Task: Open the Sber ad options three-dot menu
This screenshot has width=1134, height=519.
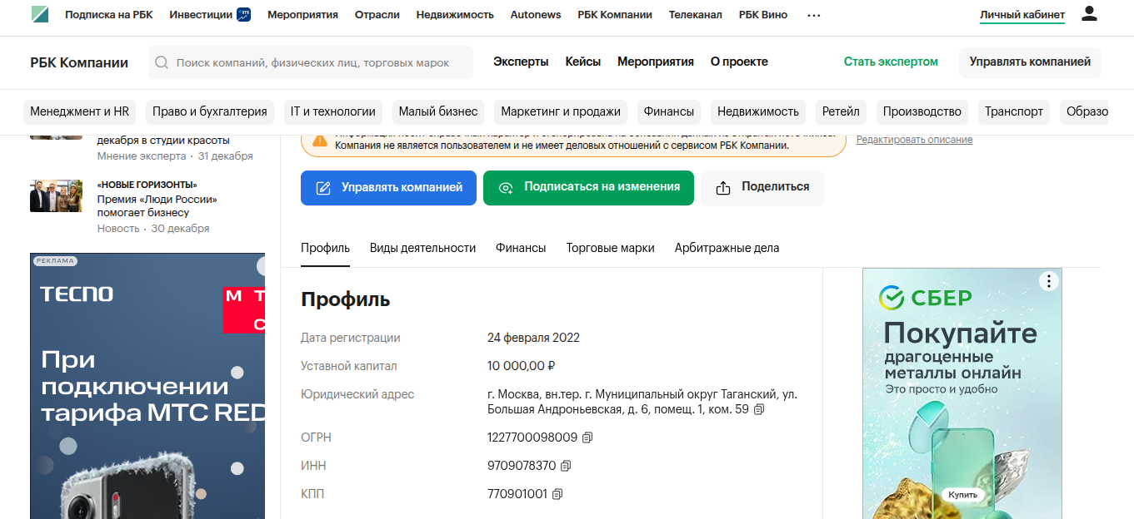Action: tap(1049, 281)
